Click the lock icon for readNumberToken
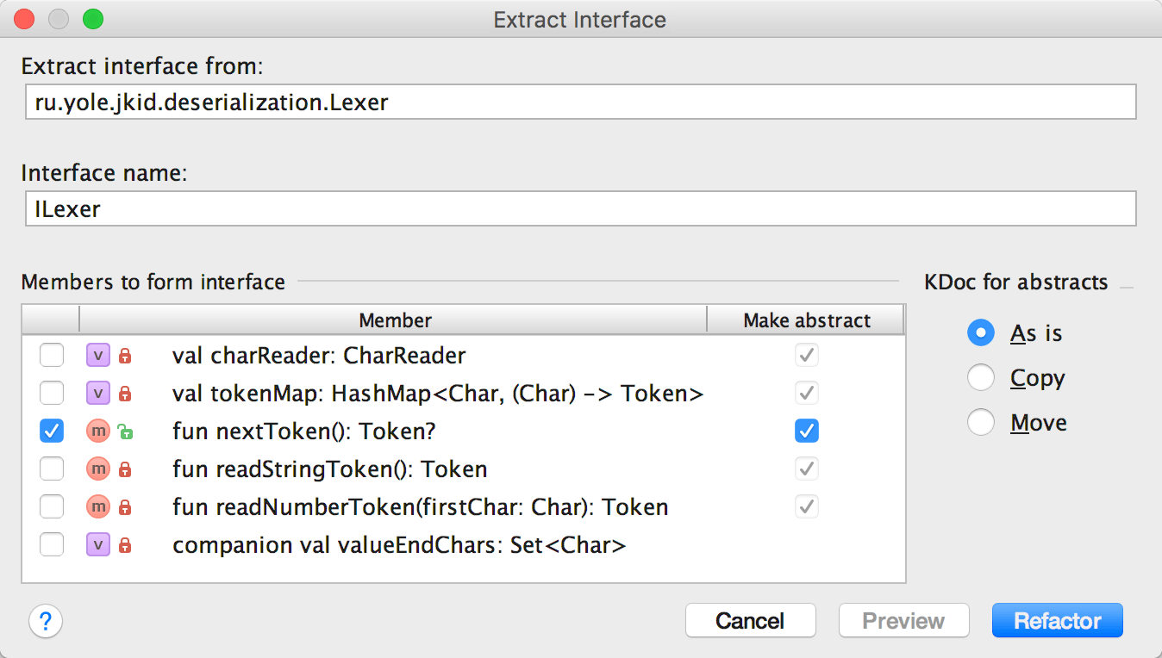 [125, 507]
